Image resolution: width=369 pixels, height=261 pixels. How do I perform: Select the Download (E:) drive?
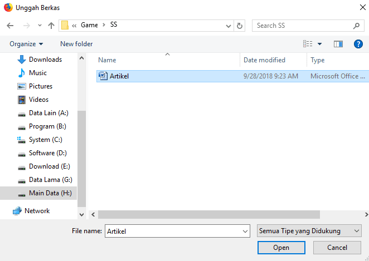point(50,166)
